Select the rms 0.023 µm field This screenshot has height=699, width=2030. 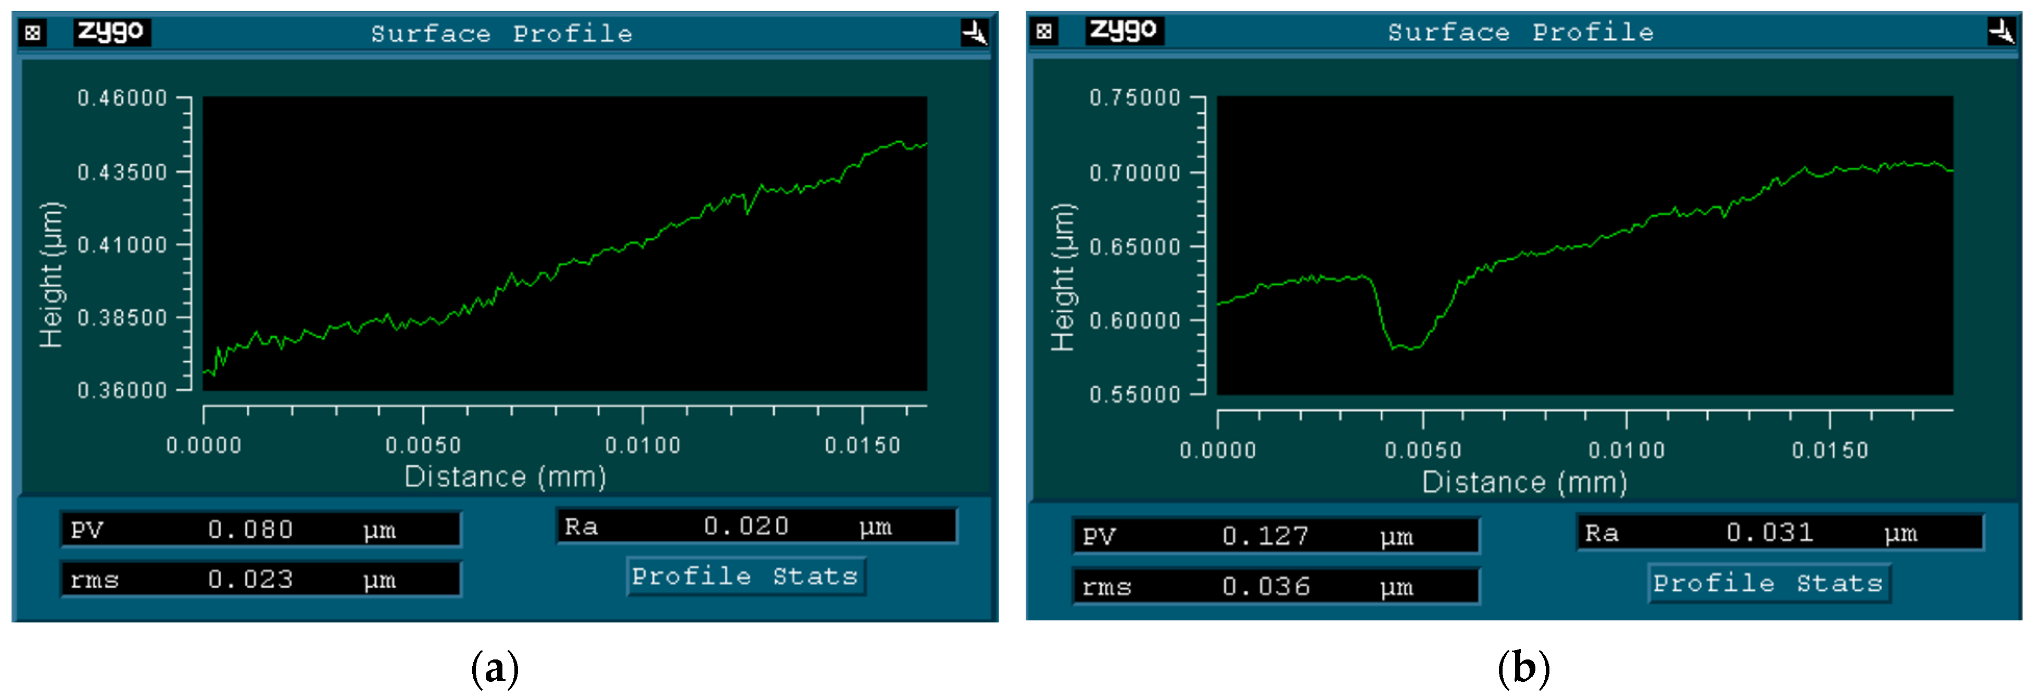click(x=260, y=580)
